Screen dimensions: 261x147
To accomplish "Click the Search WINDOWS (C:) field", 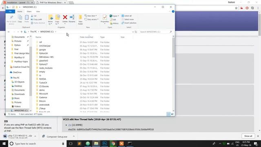I will [156, 32].
